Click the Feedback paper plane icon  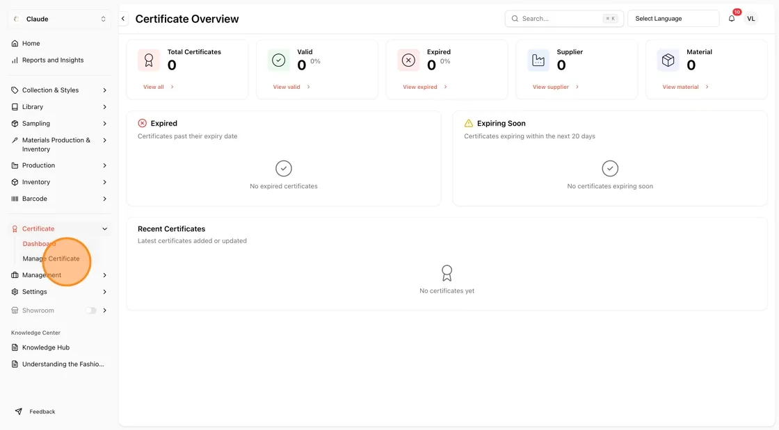pos(18,412)
